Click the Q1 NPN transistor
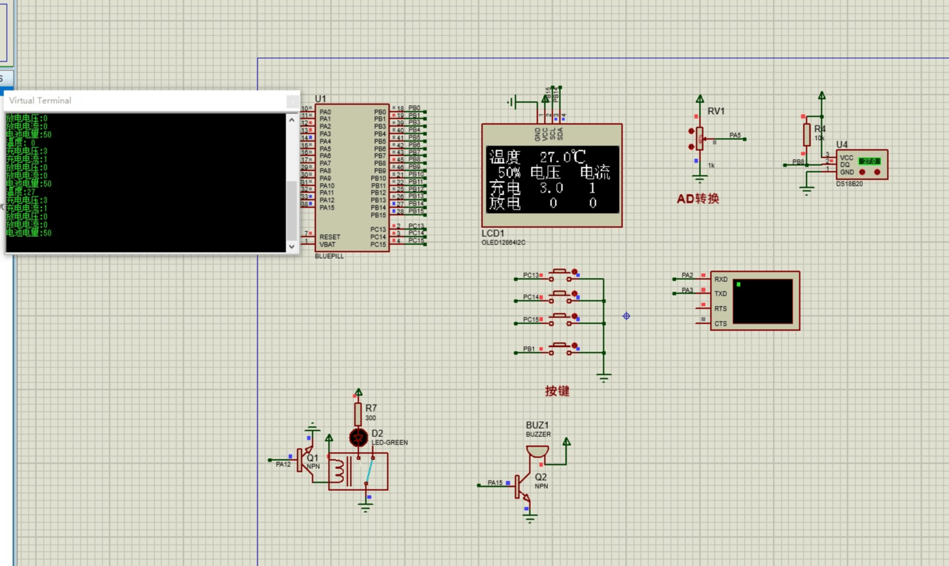 [302, 459]
